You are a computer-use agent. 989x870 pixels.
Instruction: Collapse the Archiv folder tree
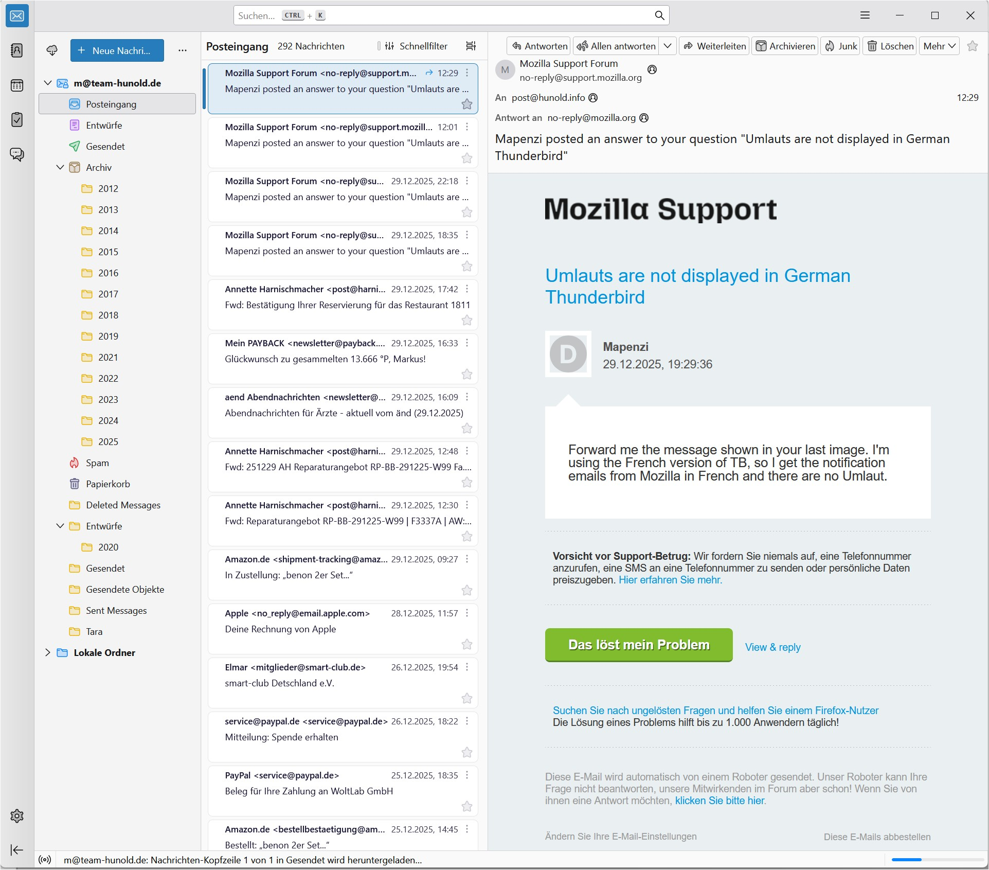(x=60, y=168)
